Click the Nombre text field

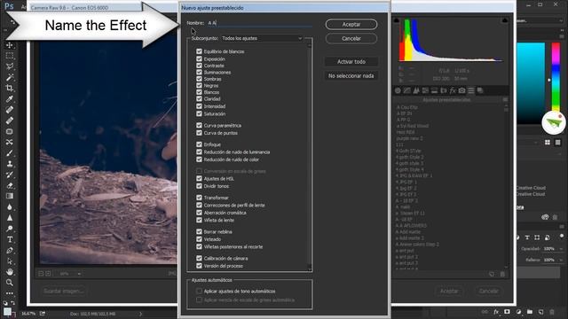(x=259, y=23)
